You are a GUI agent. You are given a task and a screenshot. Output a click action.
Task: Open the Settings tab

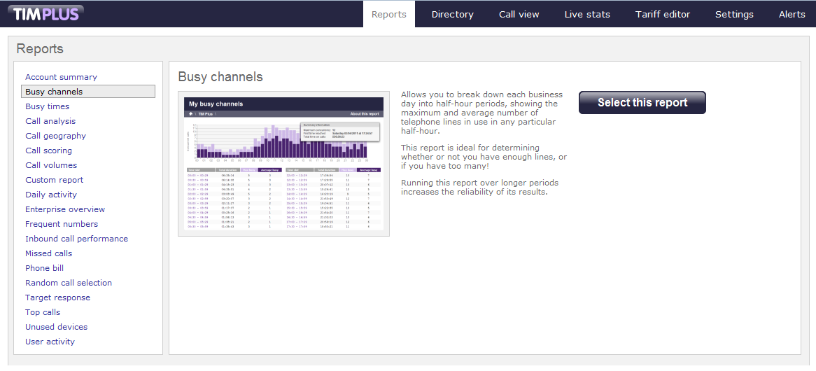pos(734,14)
